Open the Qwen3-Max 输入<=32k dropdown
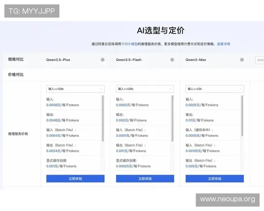The image size is (264, 211). 215,89
